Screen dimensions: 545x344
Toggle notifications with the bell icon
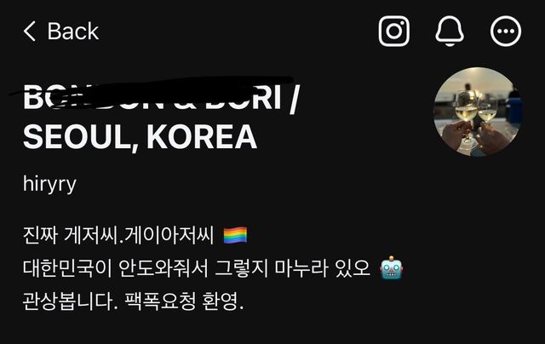click(450, 31)
